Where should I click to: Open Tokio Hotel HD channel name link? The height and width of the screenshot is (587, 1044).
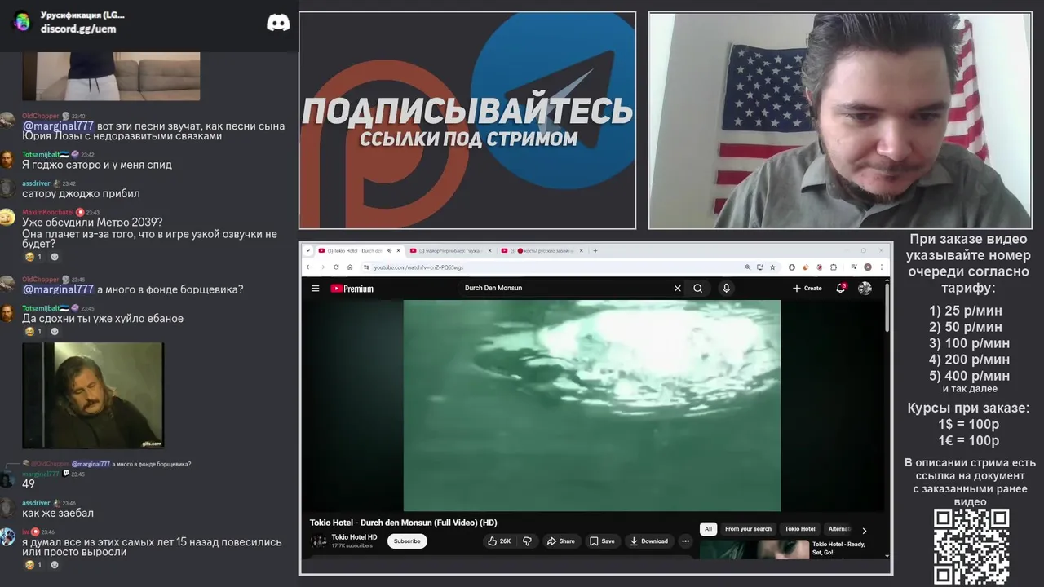[x=354, y=537]
